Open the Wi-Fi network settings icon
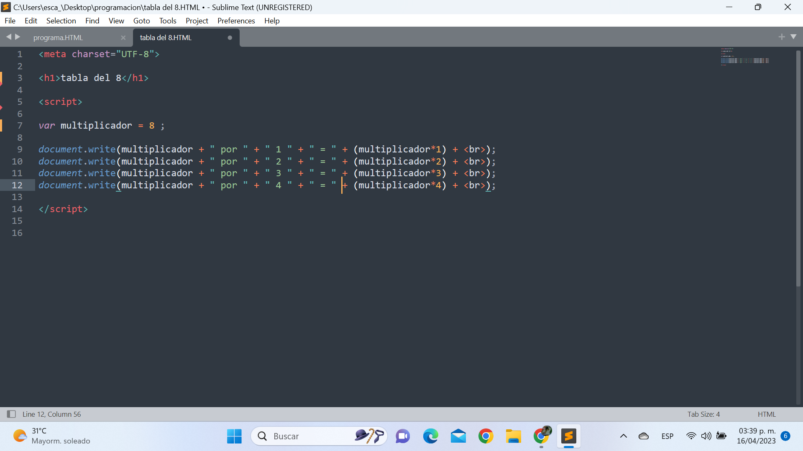Image resolution: width=803 pixels, height=451 pixels. tap(691, 436)
